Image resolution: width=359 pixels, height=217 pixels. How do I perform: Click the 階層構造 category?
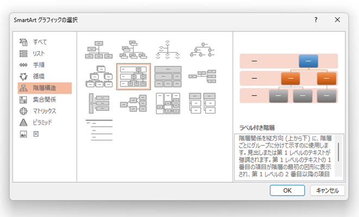point(45,88)
